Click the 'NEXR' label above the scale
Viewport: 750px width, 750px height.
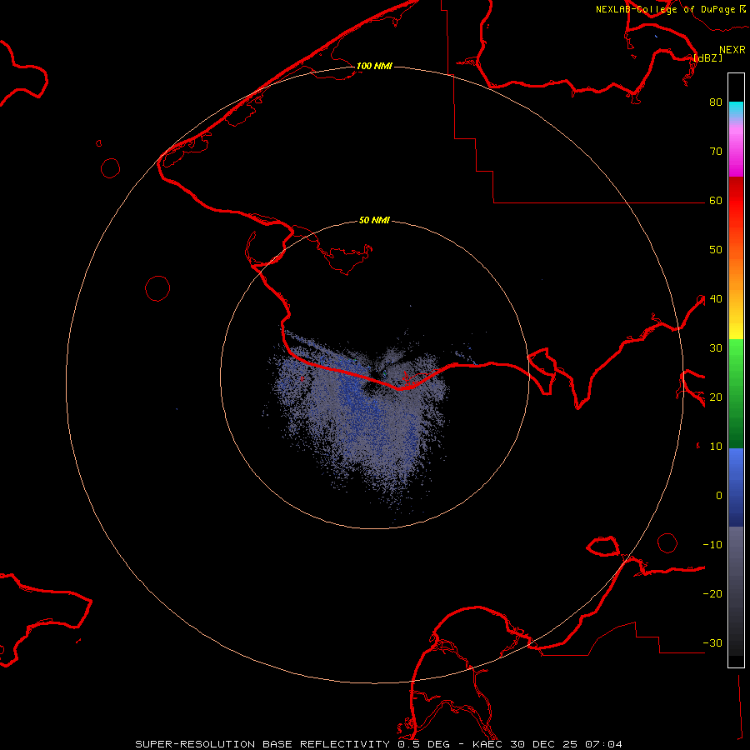(x=732, y=50)
